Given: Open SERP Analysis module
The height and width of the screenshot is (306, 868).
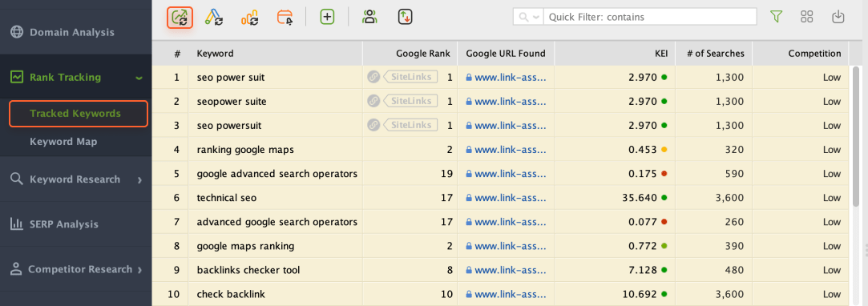Looking at the screenshot, I should pyautogui.click(x=64, y=224).
